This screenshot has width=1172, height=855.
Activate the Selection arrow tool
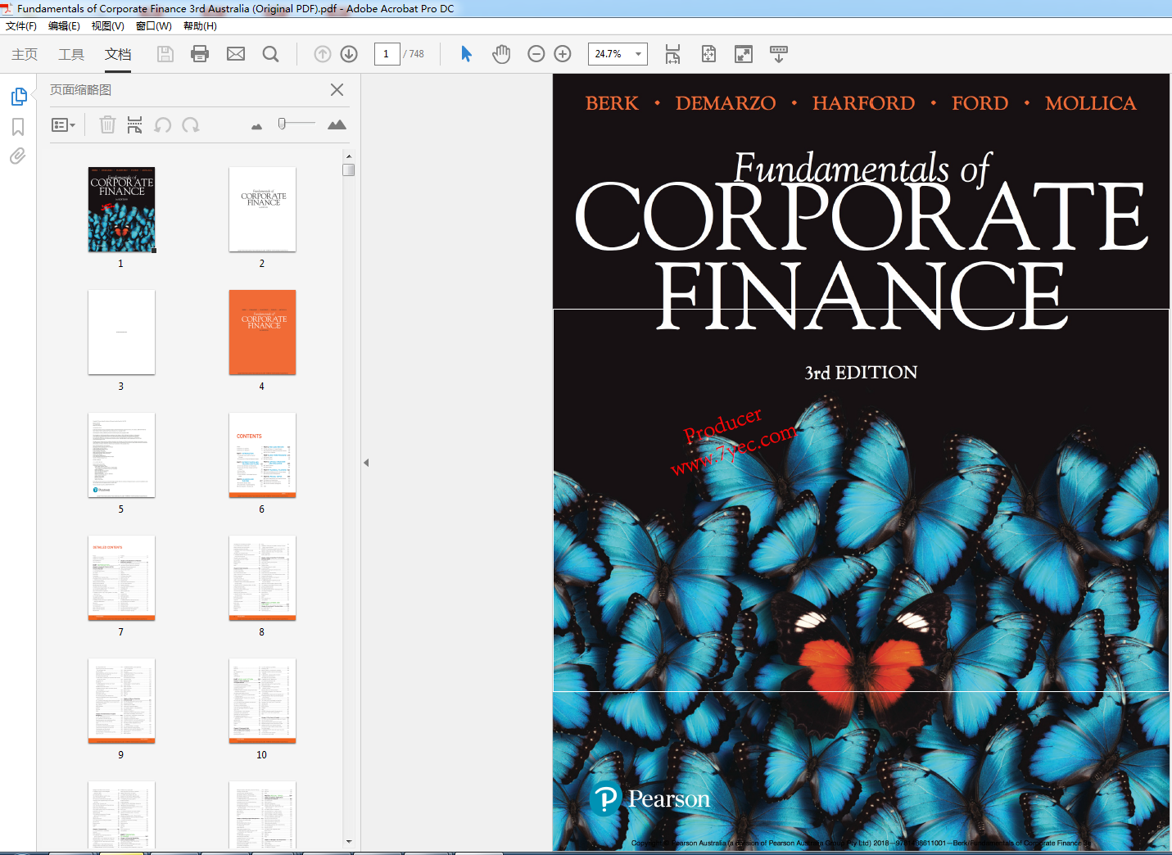pyautogui.click(x=466, y=54)
